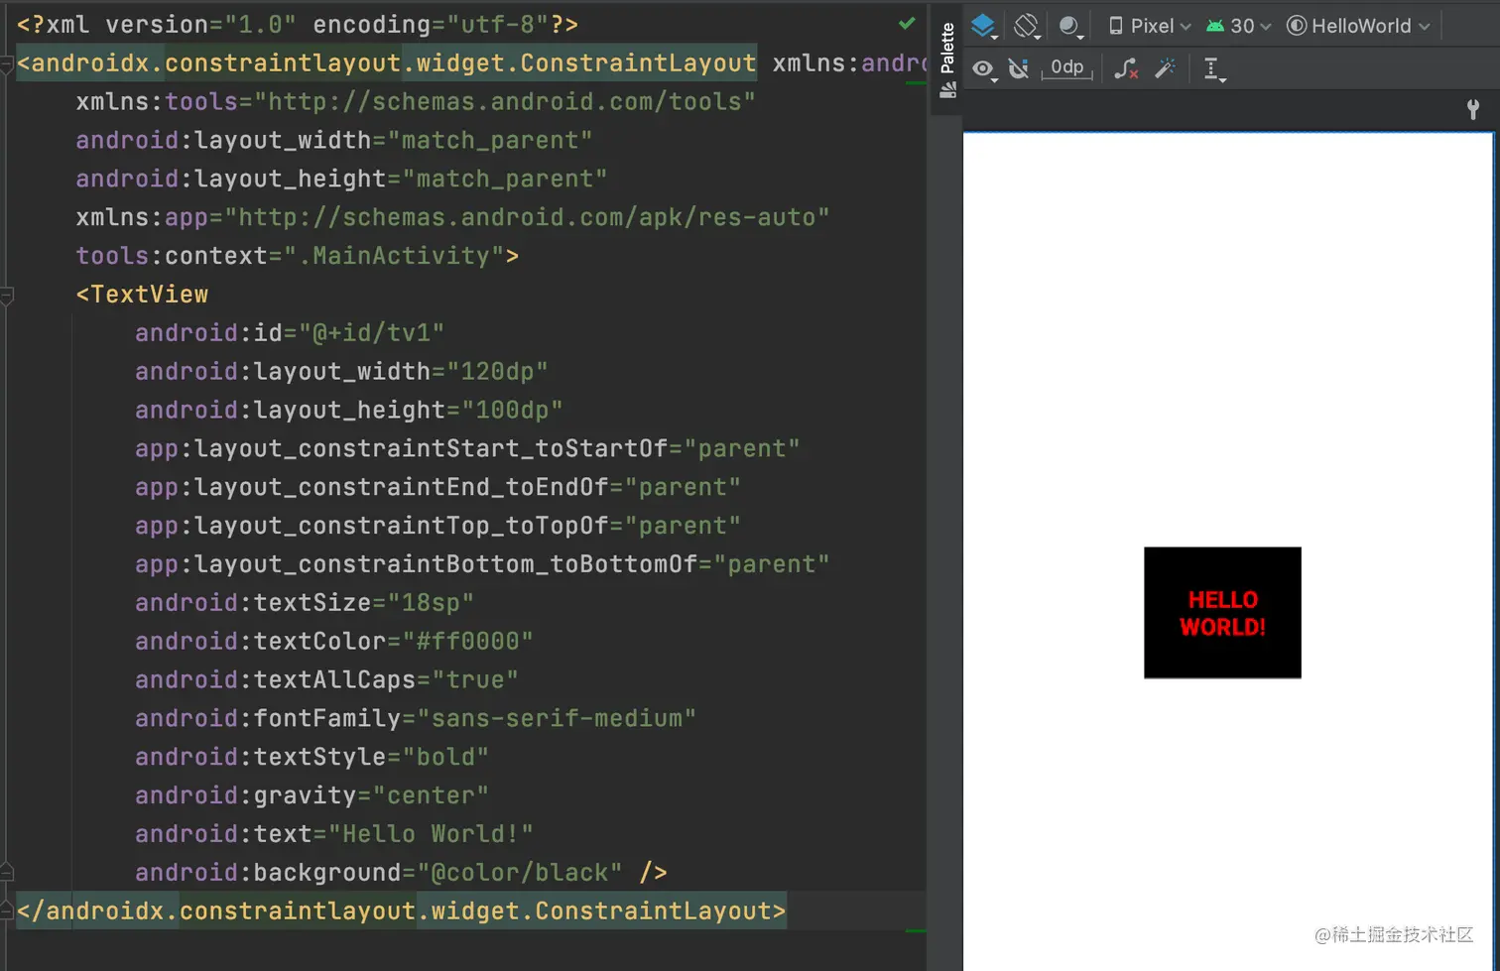Click the android:id "@+id/tv1" value
Image resolution: width=1500 pixels, height=971 pixels.
[371, 333]
